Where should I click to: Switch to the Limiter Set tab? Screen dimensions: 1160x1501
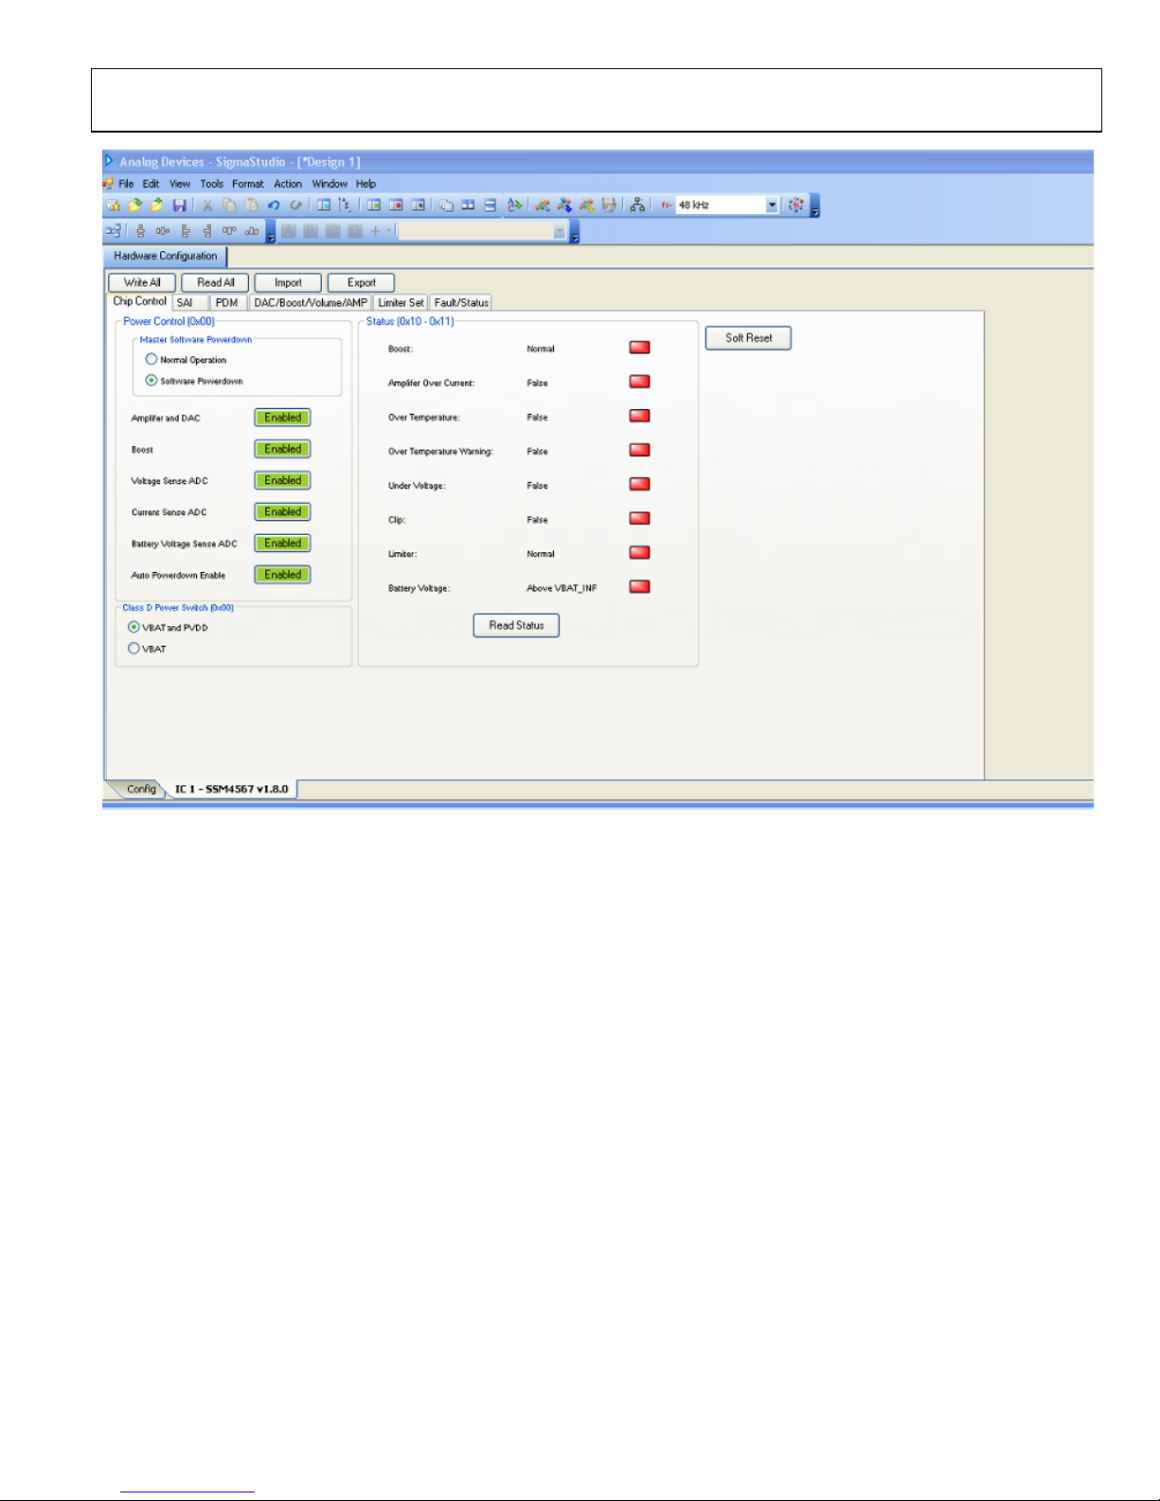(401, 303)
